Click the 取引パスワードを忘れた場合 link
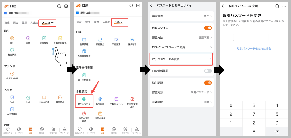 254,48
